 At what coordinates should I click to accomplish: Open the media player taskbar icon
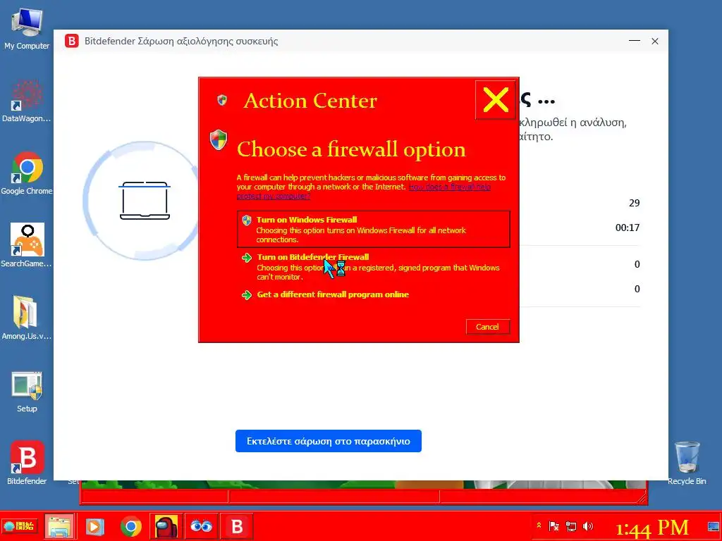pyautogui.click(x=95, y=526)
